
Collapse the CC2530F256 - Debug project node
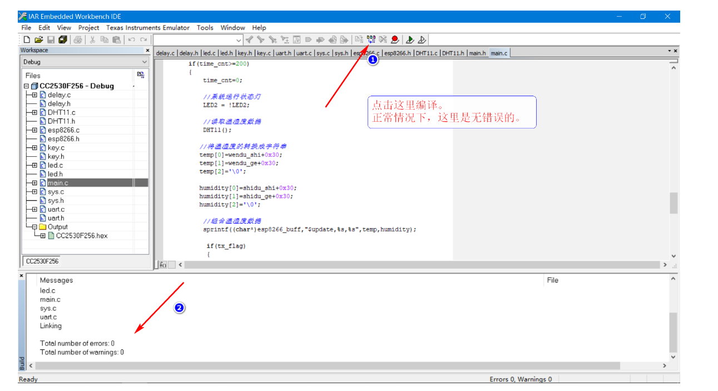(x=26, y=86)
